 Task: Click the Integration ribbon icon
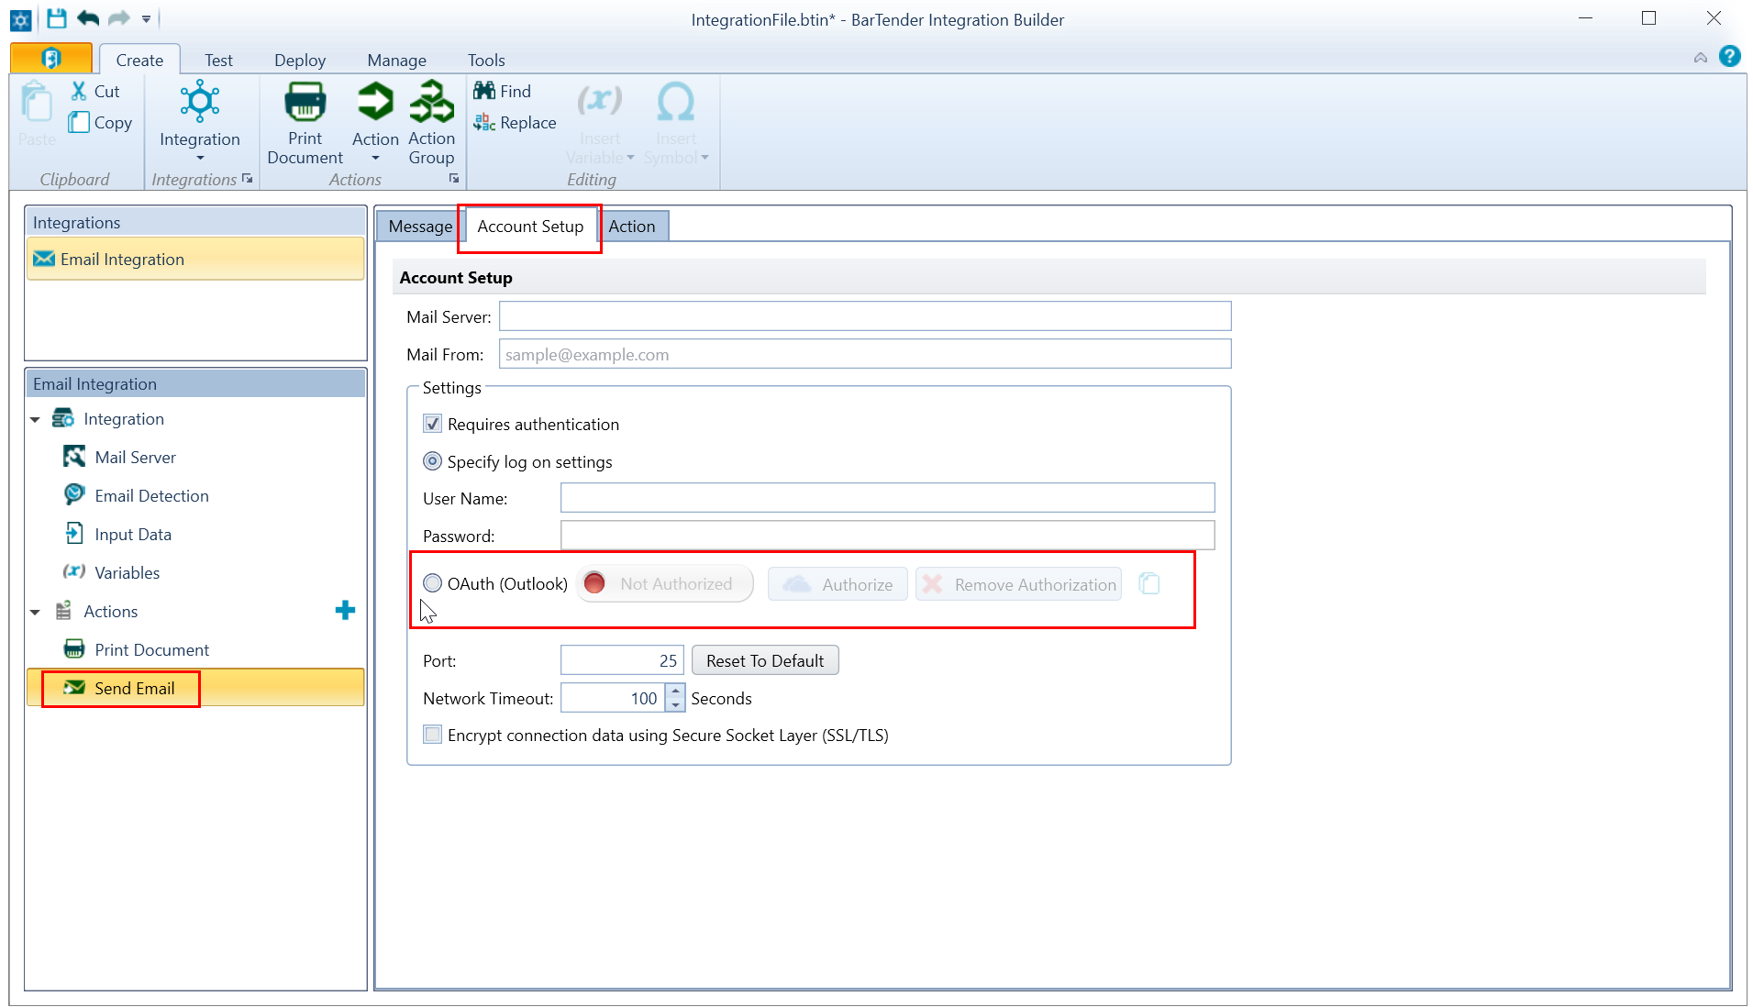pos(200,101)
